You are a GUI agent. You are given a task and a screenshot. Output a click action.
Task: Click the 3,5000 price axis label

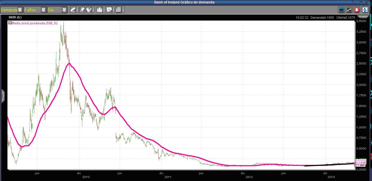tap(362, 21)
